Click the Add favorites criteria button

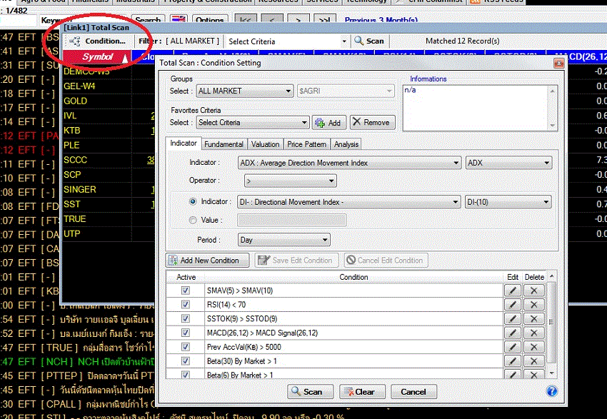[328, 123]
